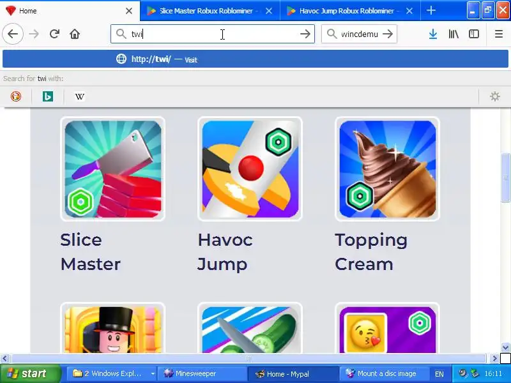Click the forward navigation arrow
Image resolution: width=511 pixels, height=383 pixels.
point(34,34)
